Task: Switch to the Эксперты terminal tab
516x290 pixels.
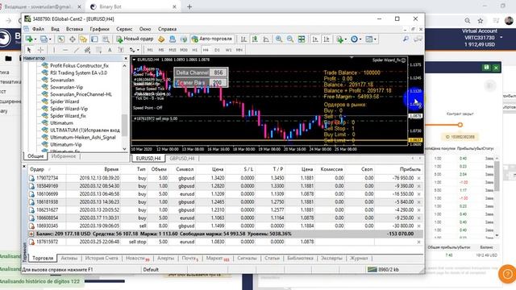Action: click(331, 258)
